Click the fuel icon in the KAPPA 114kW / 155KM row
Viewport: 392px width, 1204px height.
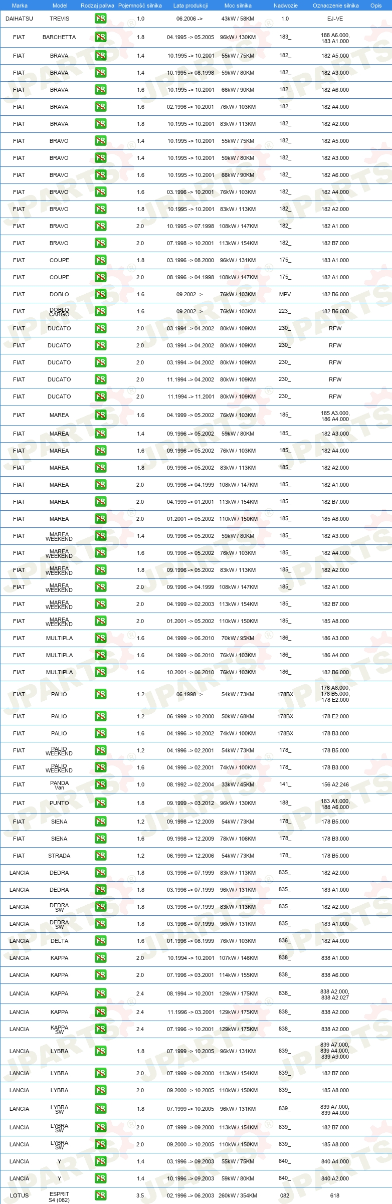pyautogui.click(x=101, y=975)
